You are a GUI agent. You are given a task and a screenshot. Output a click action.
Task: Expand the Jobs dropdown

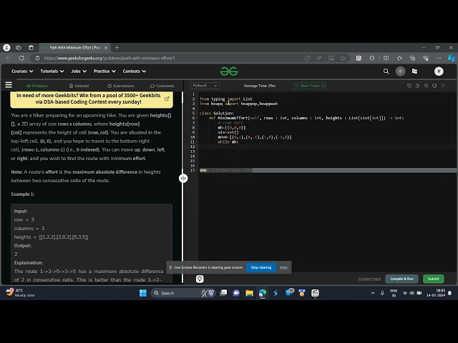(x=79, y=71)
